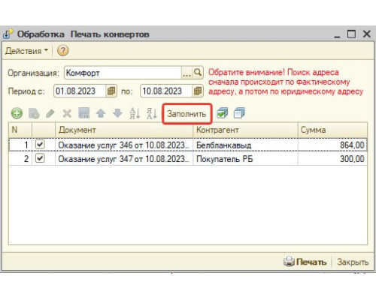This screenshot has width=376, height=300.
Task: Click the green Add row icon
Action: click(x=17, y=113)
